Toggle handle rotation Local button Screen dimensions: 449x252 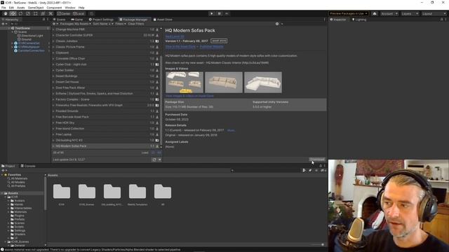click(79, 13)
